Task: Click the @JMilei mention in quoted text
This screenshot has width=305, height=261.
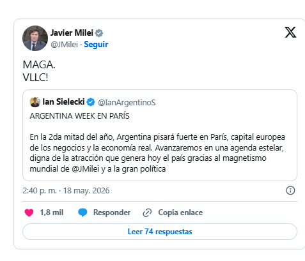Action: pos(86,169)
